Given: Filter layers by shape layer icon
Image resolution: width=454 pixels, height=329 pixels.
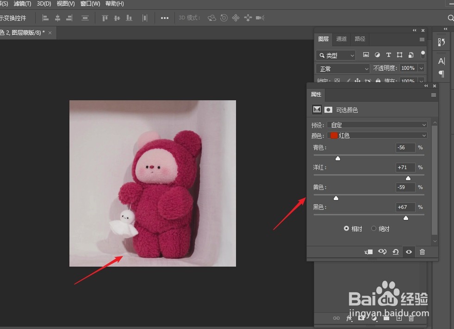Looking at the screenshot, I should 399,55.
